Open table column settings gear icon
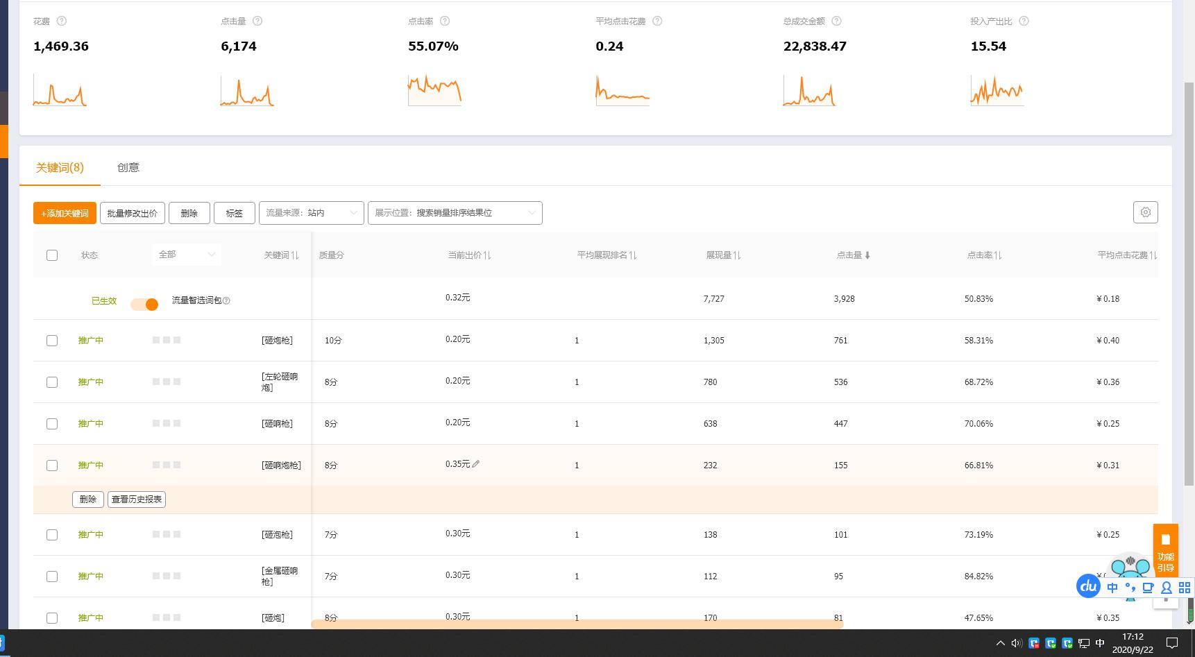 coord(1145,212)
